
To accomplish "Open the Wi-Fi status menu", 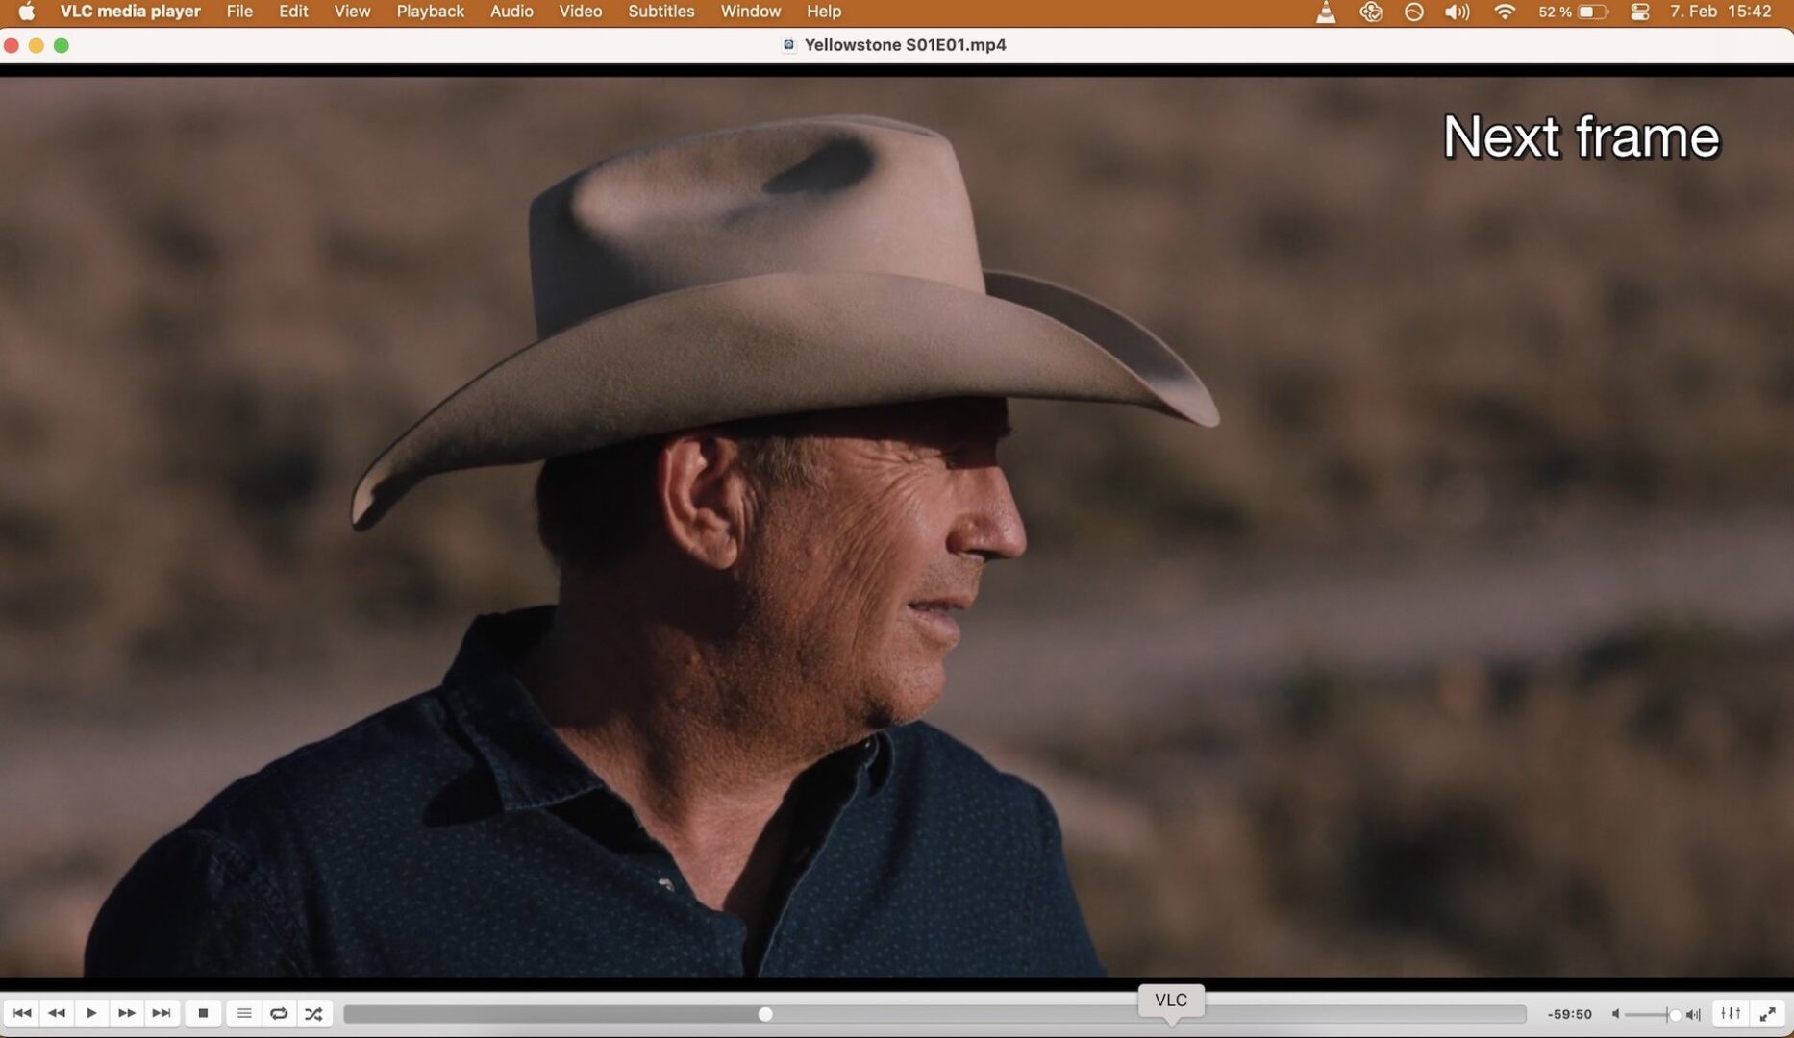I will click(x=1505, y=12).
